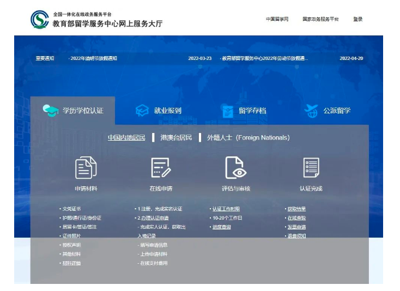Open the 学历学位认证 tab
Viewport: 400px width, 291px height.
pos(72,111)
